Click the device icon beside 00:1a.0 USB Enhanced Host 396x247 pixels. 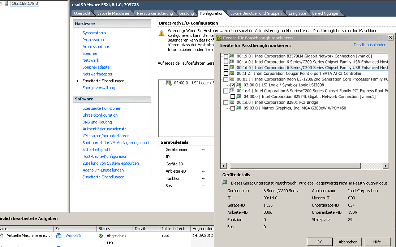tap(232, 61)
